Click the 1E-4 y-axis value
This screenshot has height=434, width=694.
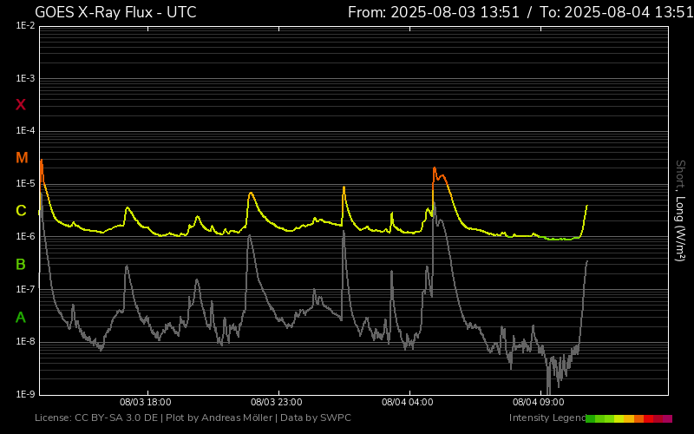[25, 131]
